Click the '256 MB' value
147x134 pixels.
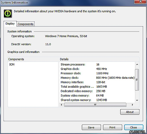tap(101, 91)
